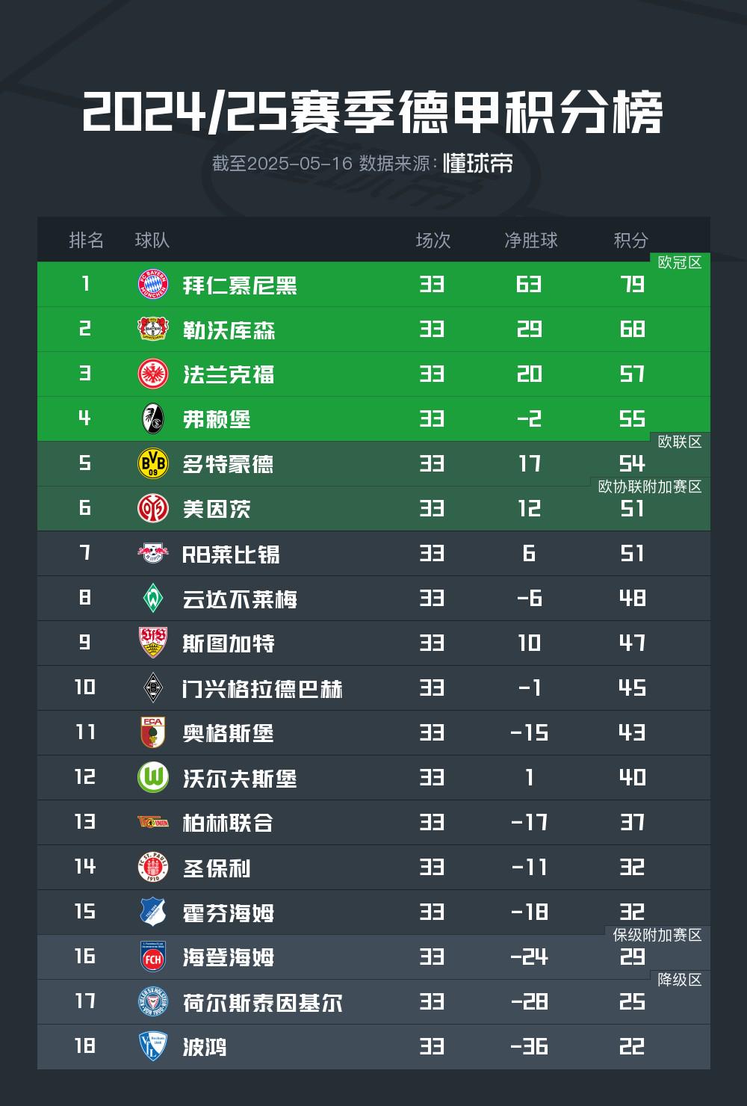Open the 拜仁慕尼黑 team name
This screenshot has width=747, height=1106.
click(x=240, y=285)
